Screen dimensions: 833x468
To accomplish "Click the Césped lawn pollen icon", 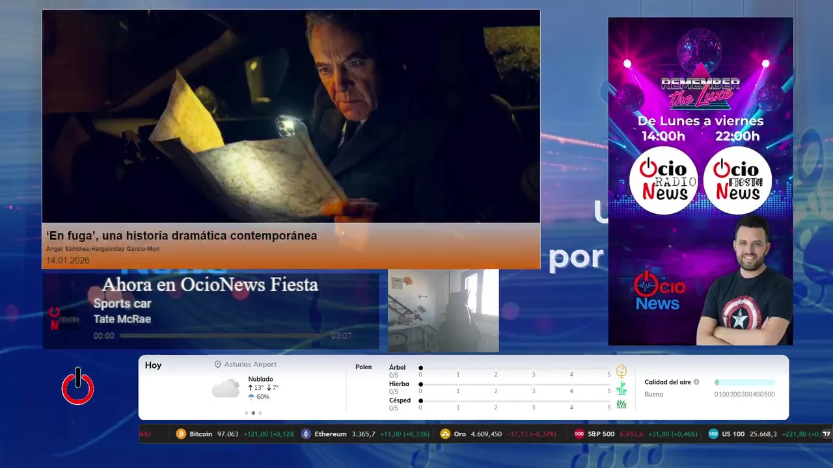I will click(621, 404).
